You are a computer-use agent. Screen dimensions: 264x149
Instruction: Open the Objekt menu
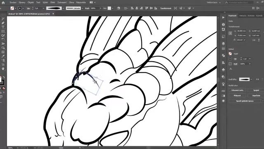[x=31, y=2]
